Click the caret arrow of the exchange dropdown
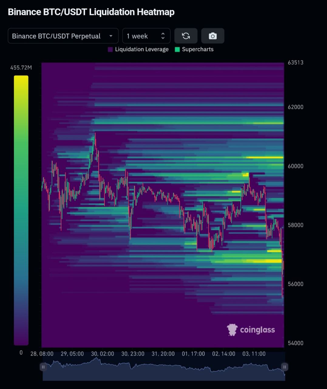327x389 pixels. pos(111,36)
